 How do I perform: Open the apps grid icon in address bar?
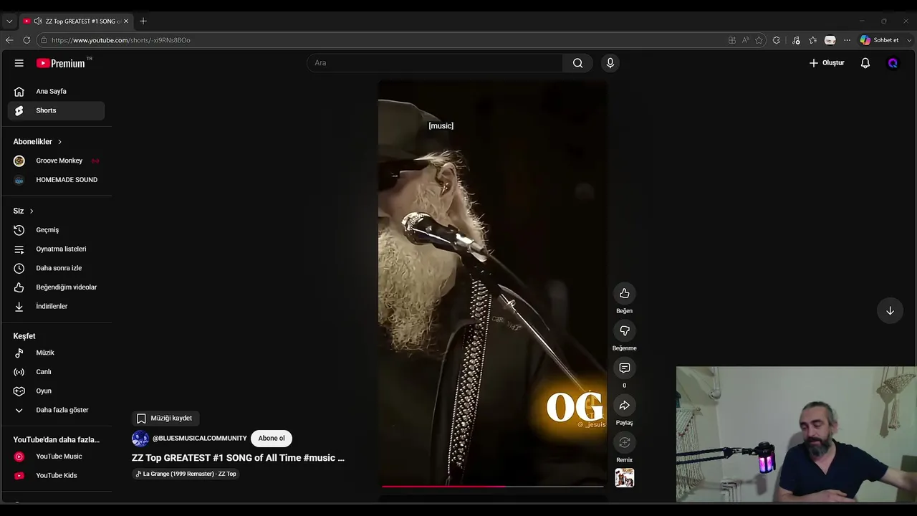(731, 40)
